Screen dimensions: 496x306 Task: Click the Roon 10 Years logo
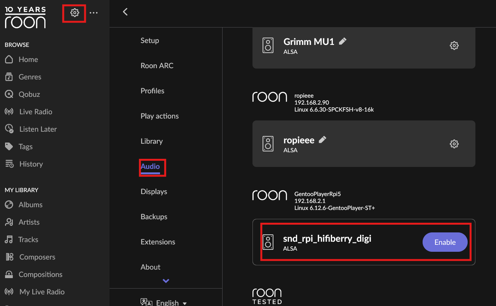[25, 17]
